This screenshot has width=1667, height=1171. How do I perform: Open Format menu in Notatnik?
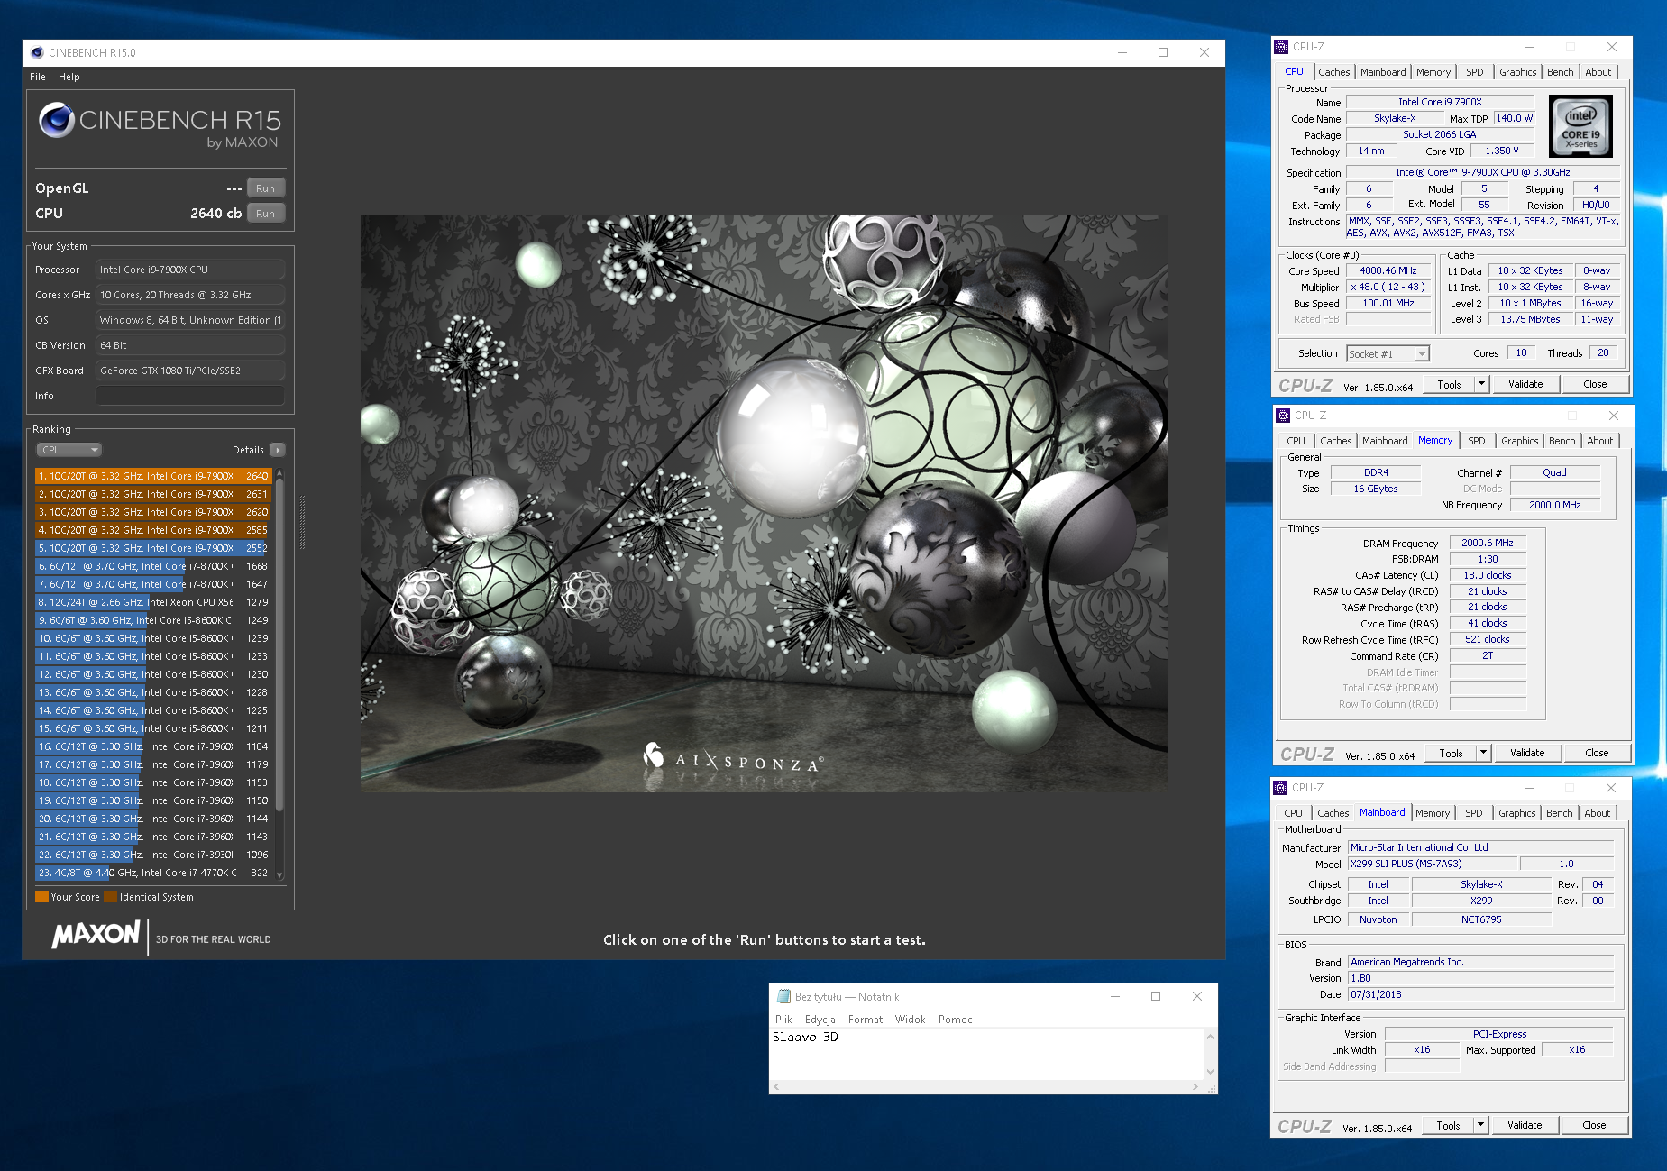click(x=866, y=1020)
